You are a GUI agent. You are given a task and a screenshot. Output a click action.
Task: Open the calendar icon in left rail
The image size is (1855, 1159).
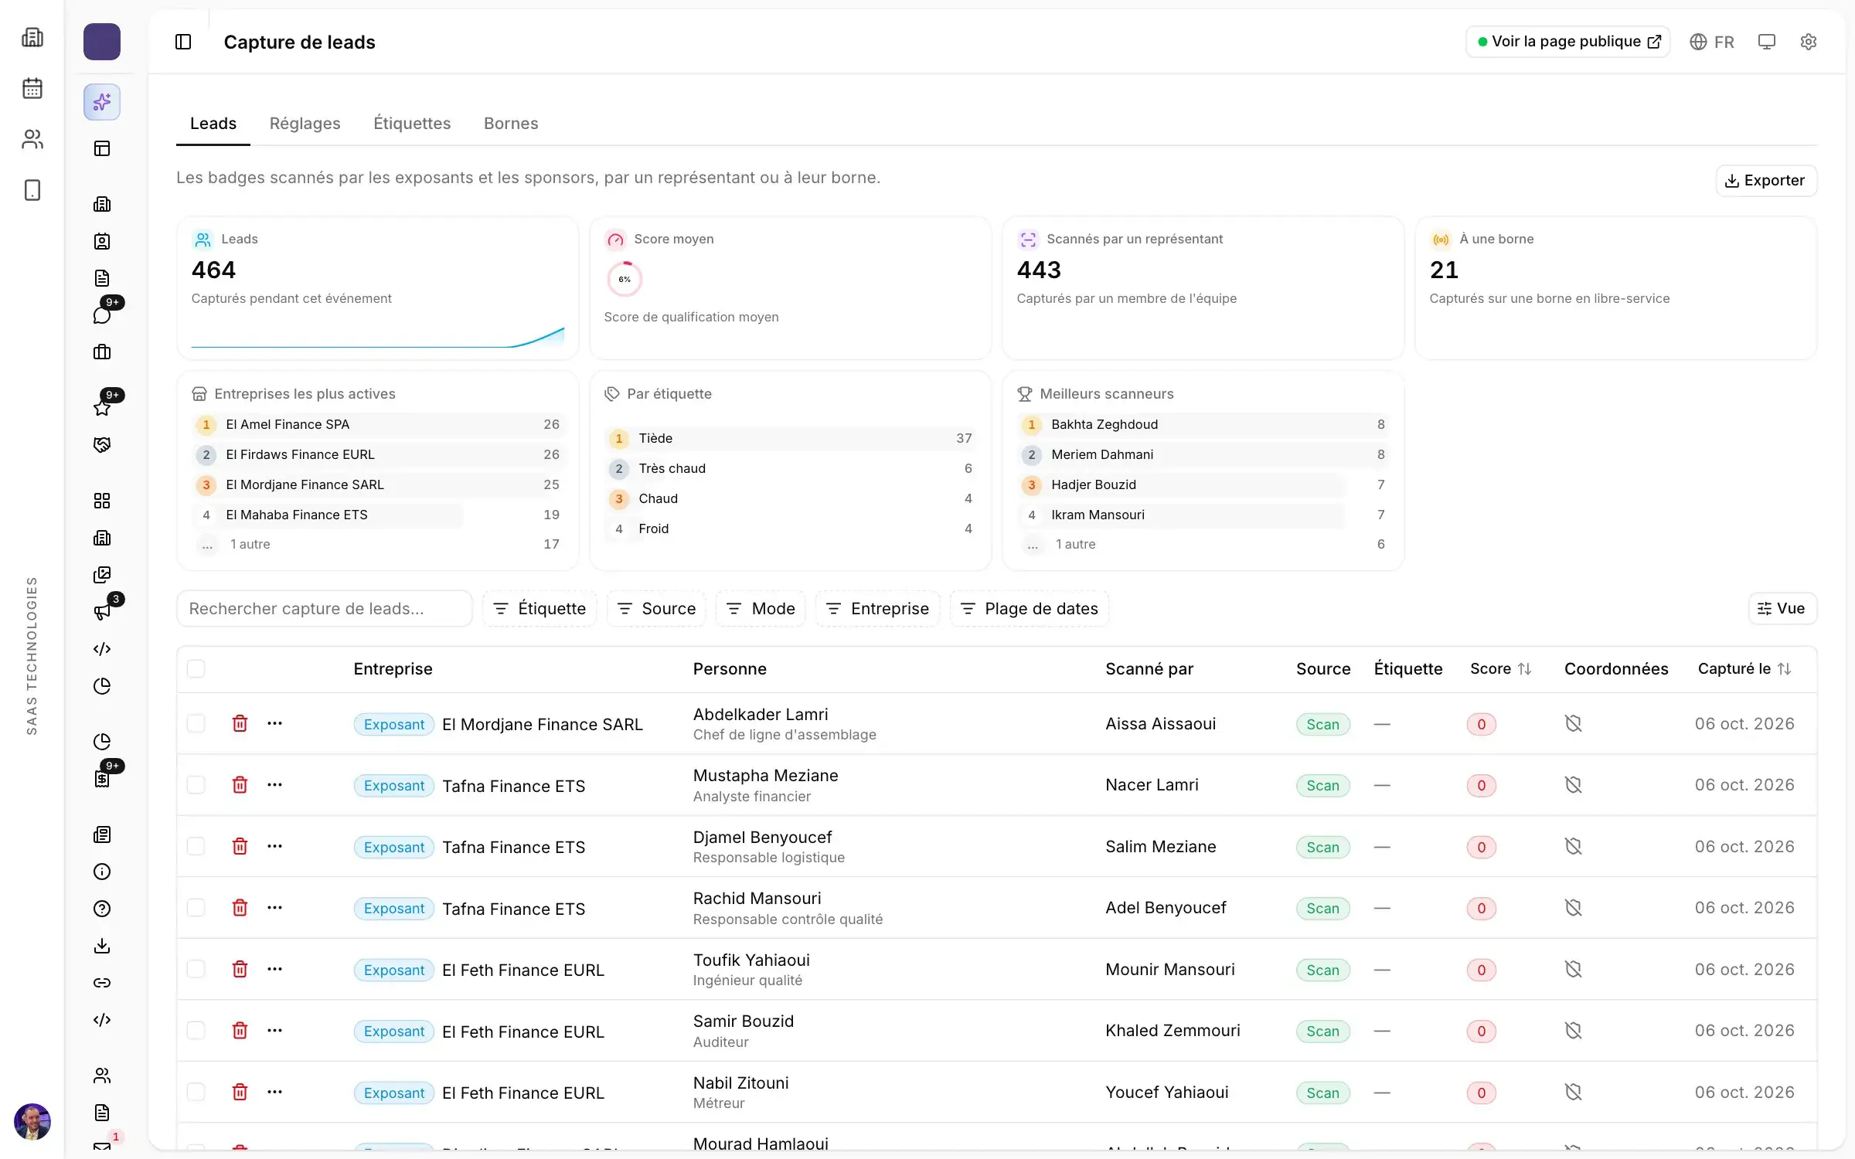(32, 88)
